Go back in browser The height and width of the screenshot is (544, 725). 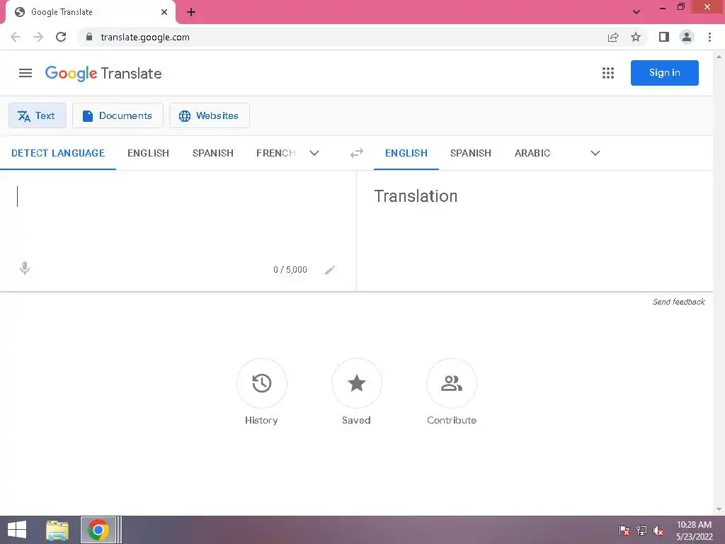16,37
